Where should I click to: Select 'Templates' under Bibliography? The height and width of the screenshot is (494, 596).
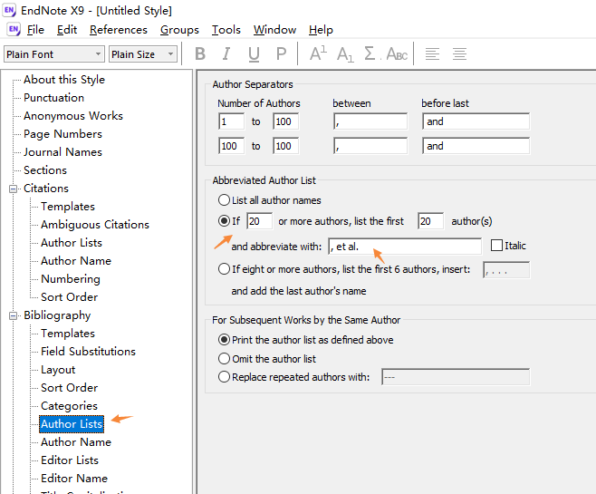coord(68,334)
